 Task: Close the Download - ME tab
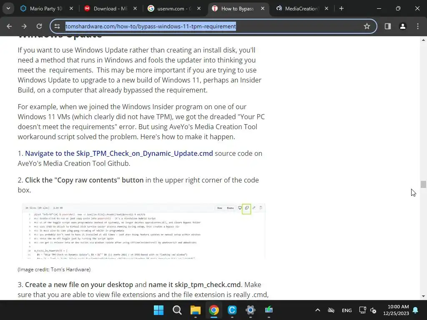point(135,8)
